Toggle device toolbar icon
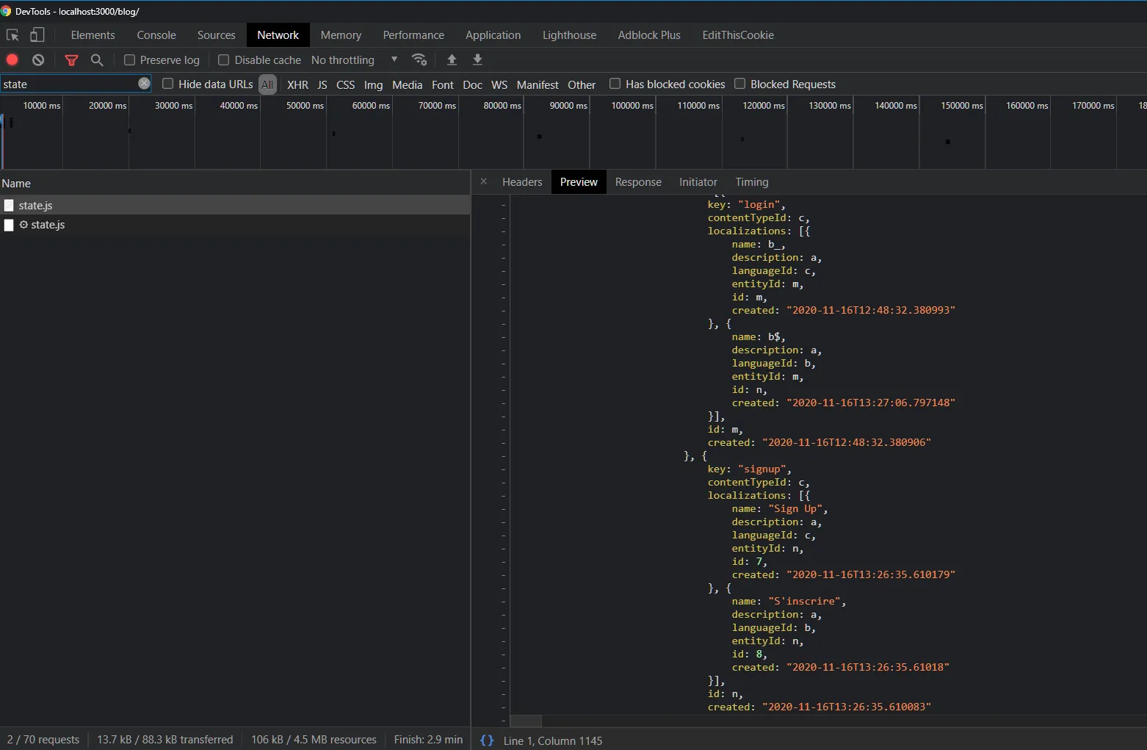This screenshot has width=1147, height=750. coord(37,35)
